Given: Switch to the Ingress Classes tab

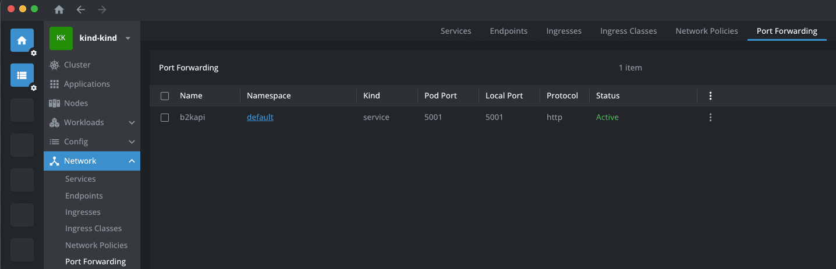Looking at the screenshot, I should tap(629, 31).
